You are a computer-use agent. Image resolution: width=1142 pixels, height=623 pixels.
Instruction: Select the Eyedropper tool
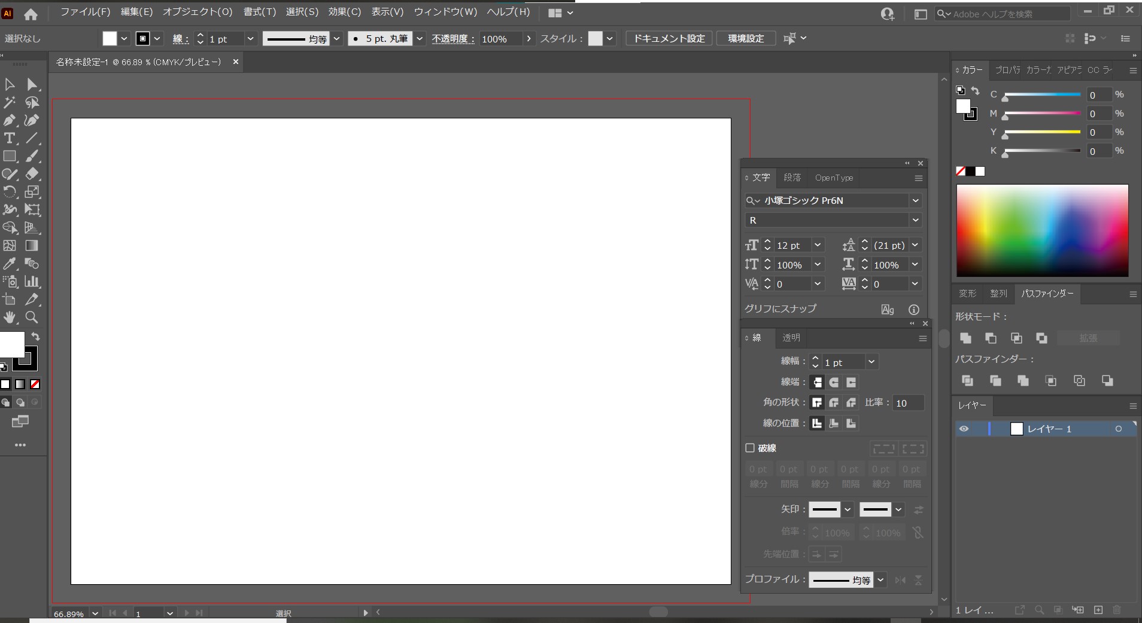pyautogui.click(x=10, y=264)
